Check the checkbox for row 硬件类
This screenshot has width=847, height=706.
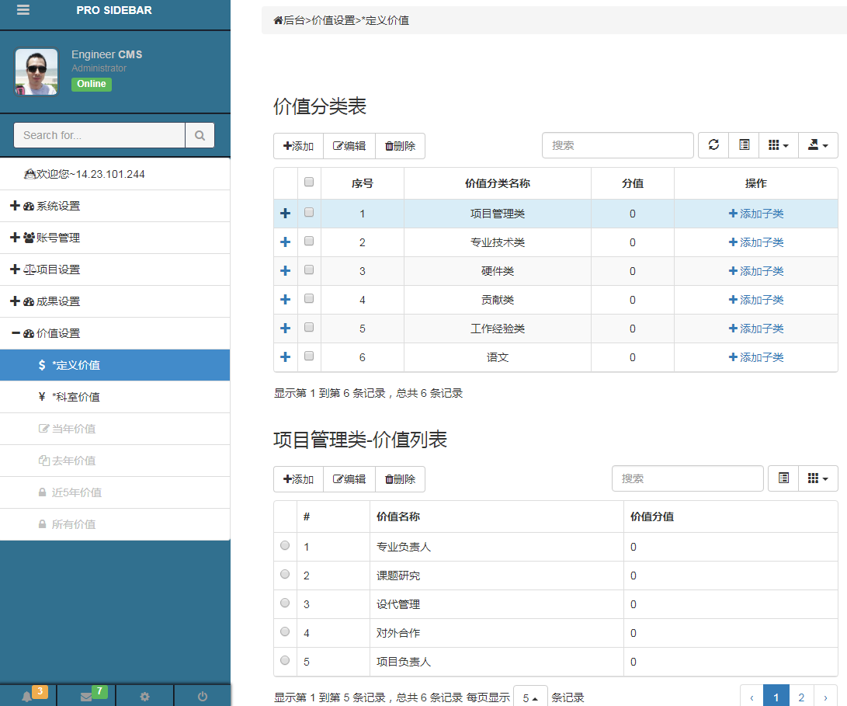tap(309, 270)
